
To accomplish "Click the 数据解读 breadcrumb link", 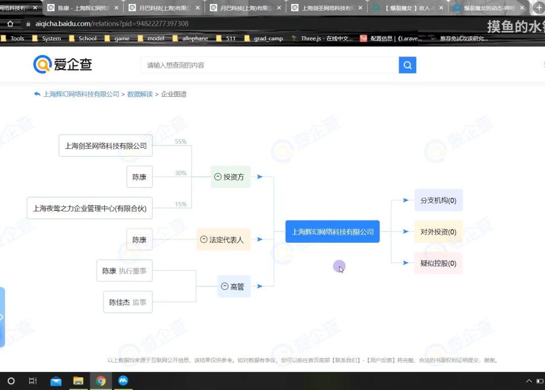I will (140, 94).
